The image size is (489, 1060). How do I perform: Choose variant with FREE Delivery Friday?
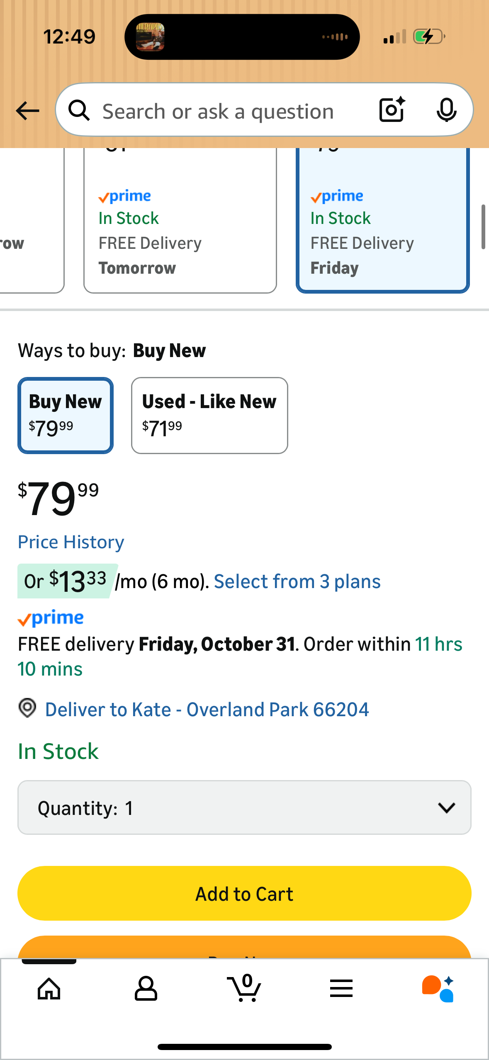[x=382, y=232]
